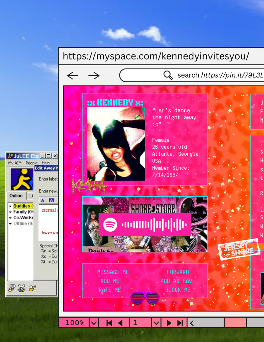Open the page number dropdown
The image size is (264, 342).
click(x=156, y=323)
